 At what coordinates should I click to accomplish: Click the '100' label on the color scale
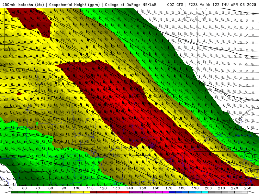click(x=77, y=188)
